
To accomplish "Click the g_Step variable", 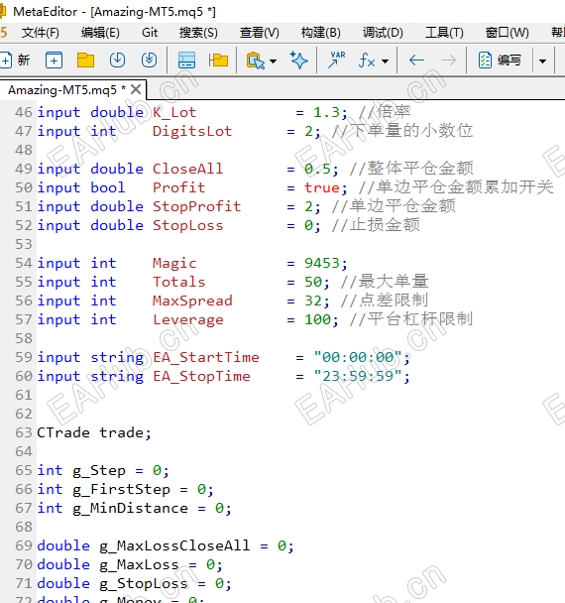I will click(99, 471).
